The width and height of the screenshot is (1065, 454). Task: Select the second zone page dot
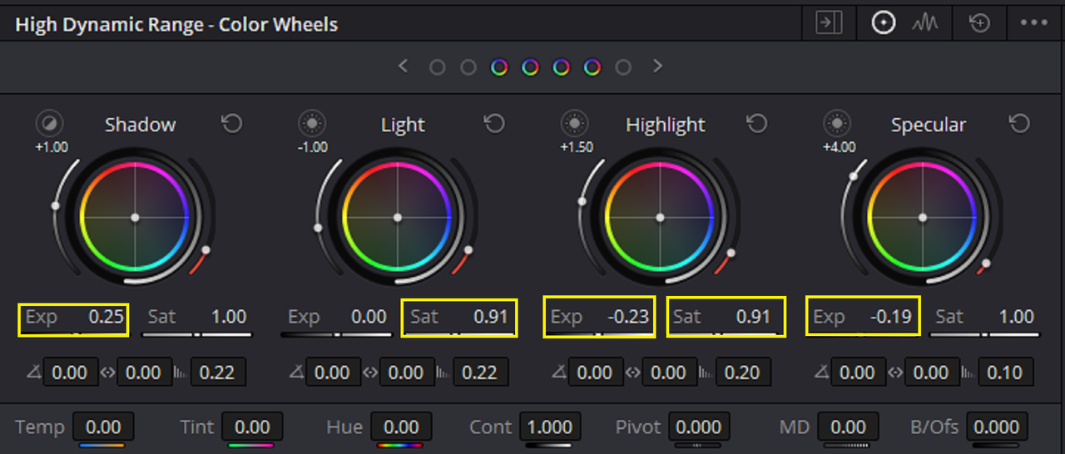click(x=468, y=67)
